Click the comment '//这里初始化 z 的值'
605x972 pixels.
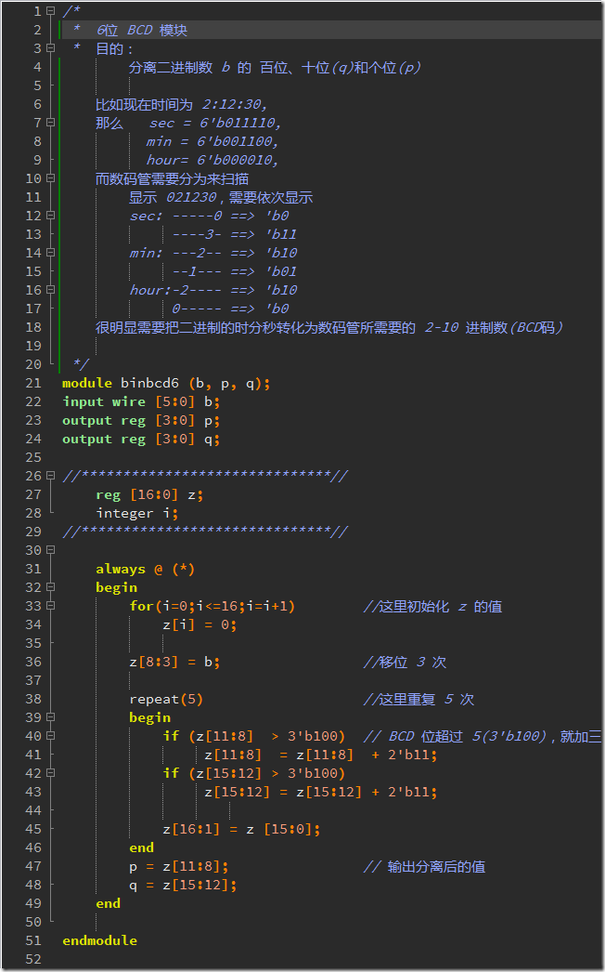pyautogui.click(x=432, y=606)
